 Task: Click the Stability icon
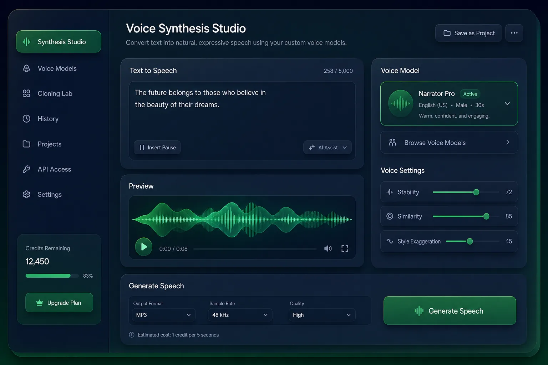coord(390,192)
